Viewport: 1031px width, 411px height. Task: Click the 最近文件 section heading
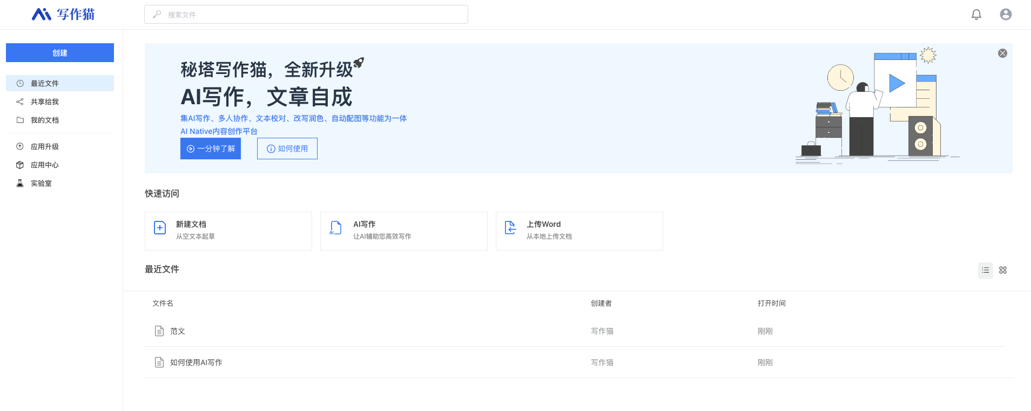[x=162, y=269]
